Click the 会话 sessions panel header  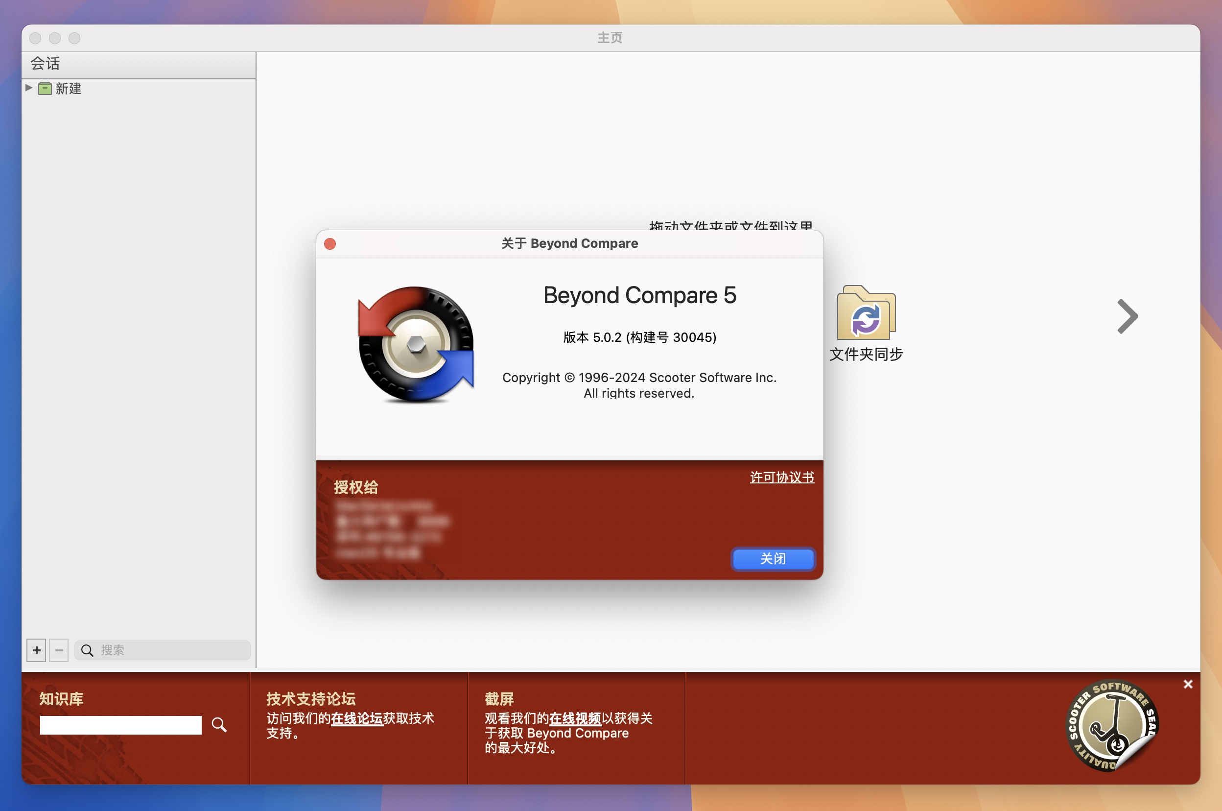pos(139,64)
